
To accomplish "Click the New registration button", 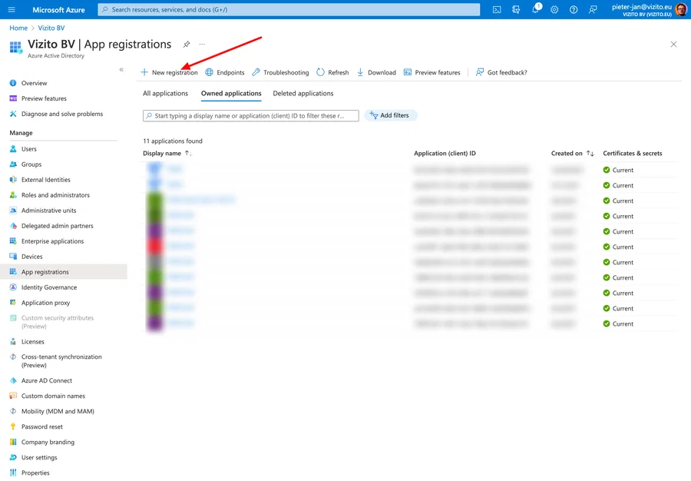I will [x=169, y=71].
